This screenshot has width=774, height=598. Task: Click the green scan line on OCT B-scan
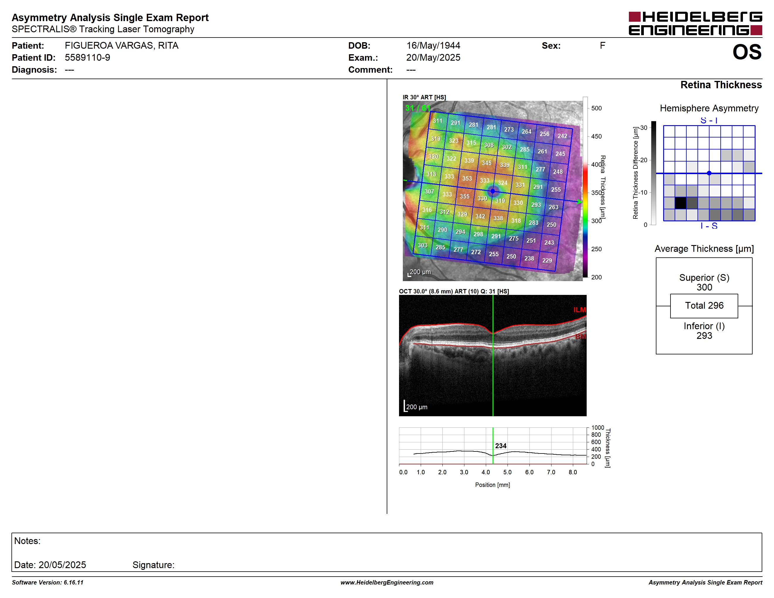pos(493,355)
